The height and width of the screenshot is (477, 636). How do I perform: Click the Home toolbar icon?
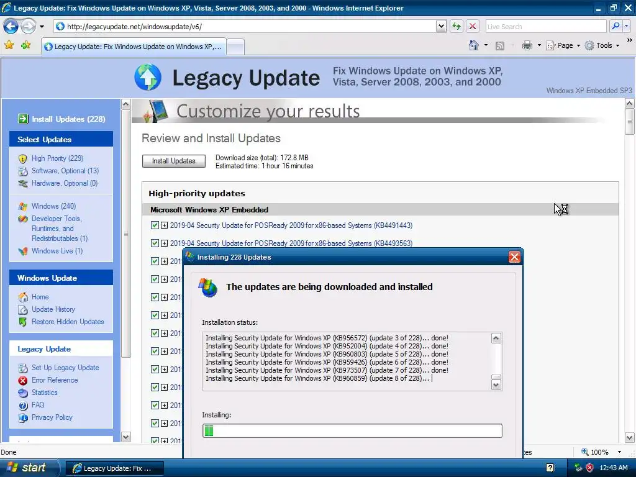[474, 45]
